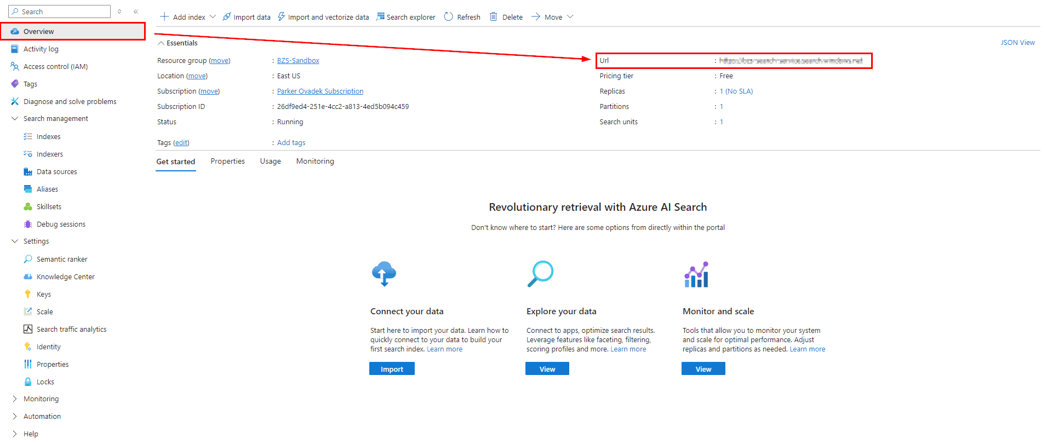Click the Import button
1047x444 pixels.
point(392,369)
